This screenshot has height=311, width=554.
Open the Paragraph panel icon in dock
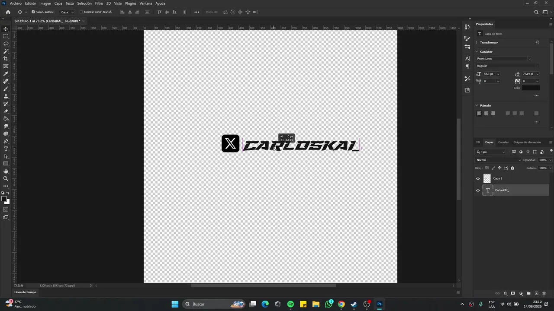pyautogui.click(x=467, y=67)
